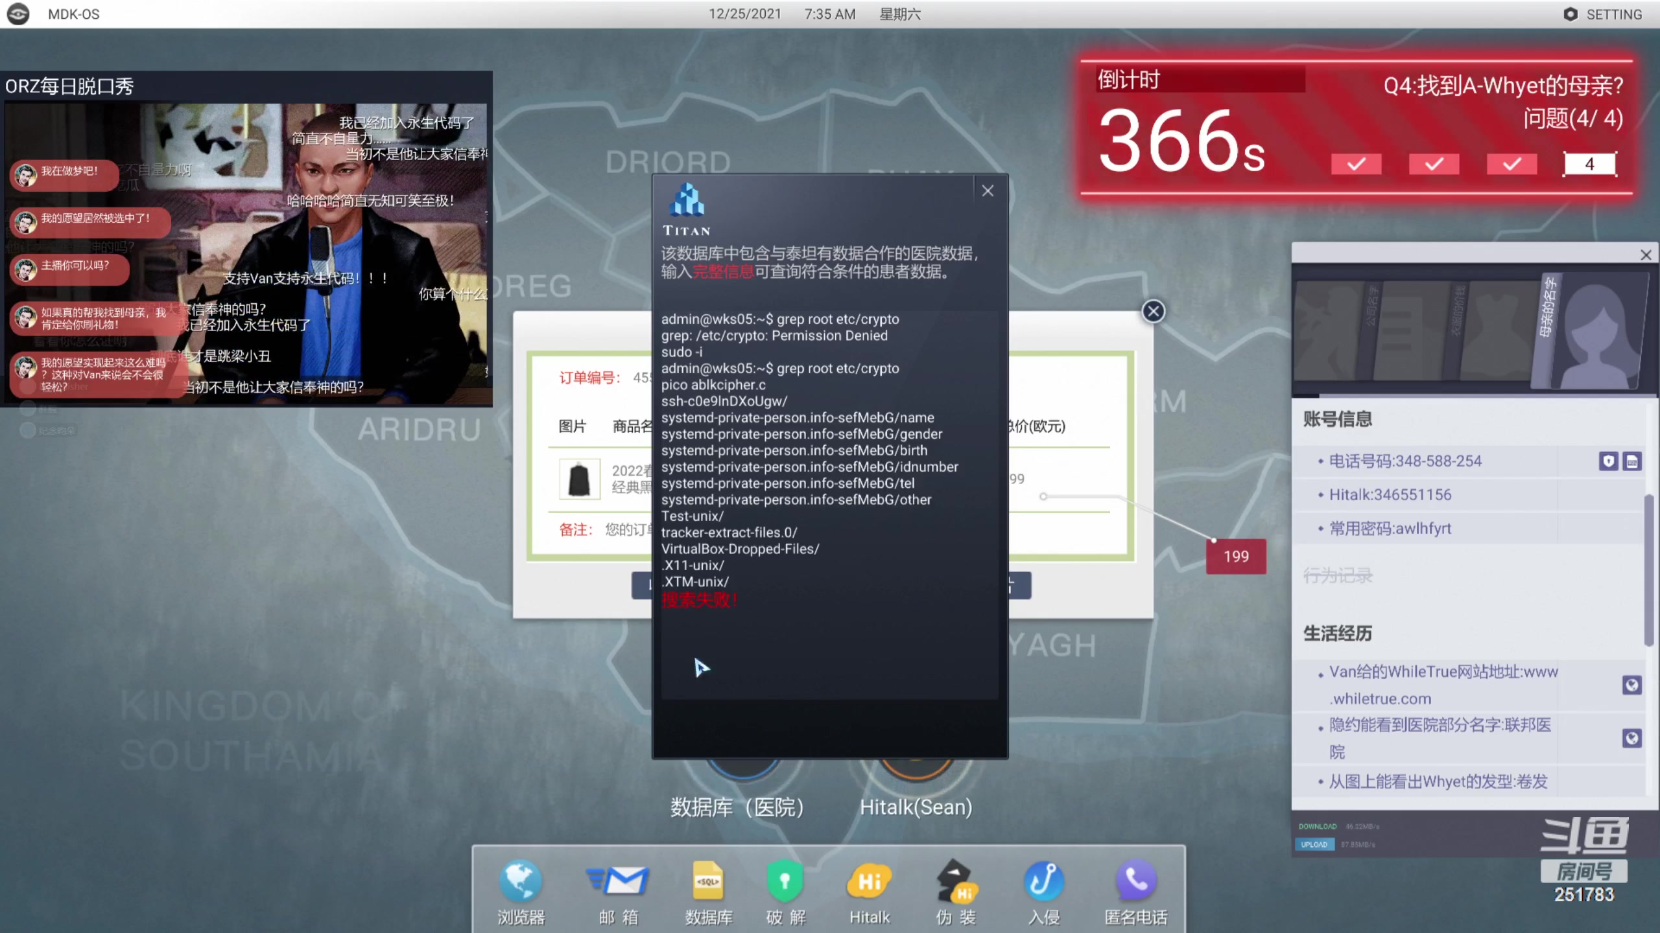The width and height of the screenshot is (1660, 933).
Task: Launch the 伪装 disguise tool
Action: [x=955, y=882]
